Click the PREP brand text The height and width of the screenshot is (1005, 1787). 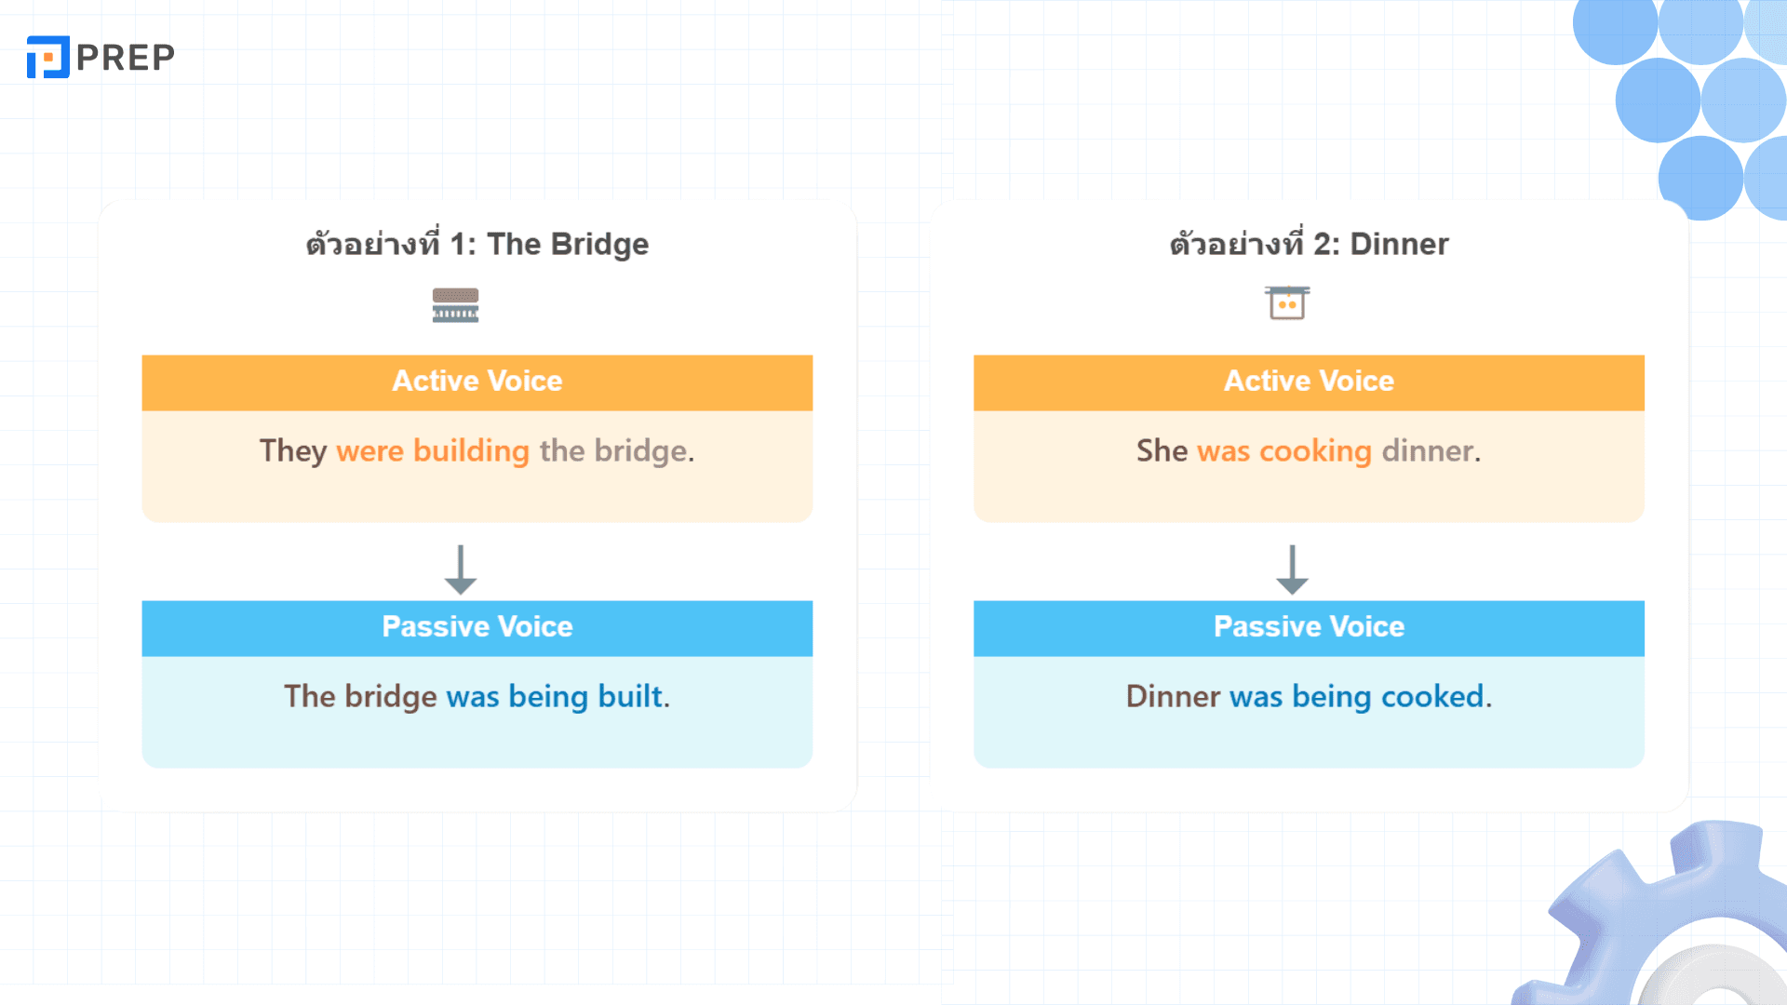(x=126, y=58)
